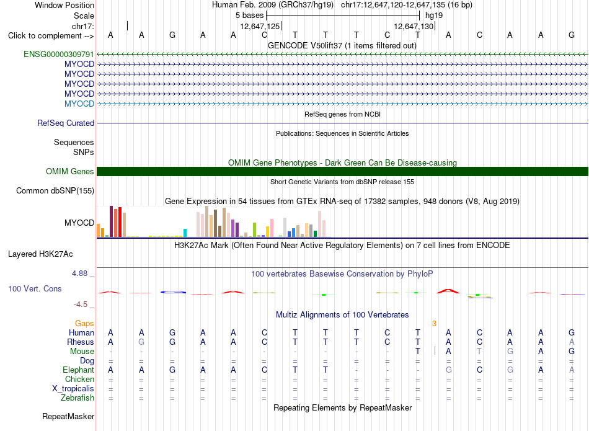Click the Mouse alignment row label
This screenshot has width=589, height=431.
[x=82, y=352]
